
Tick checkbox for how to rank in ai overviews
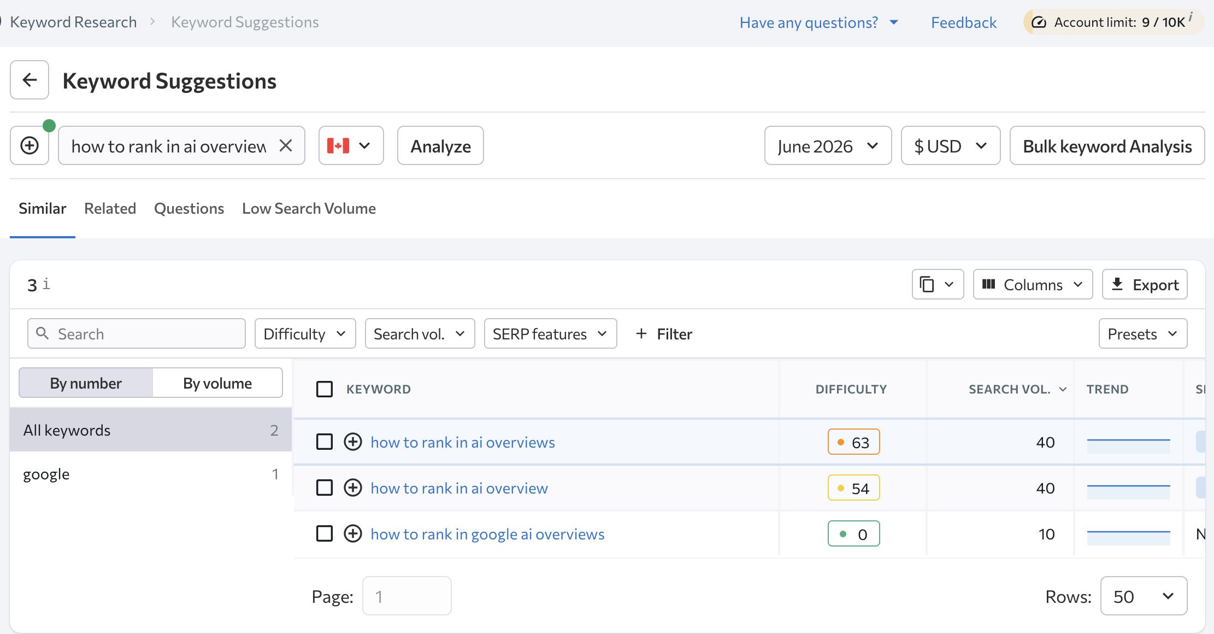325,442
